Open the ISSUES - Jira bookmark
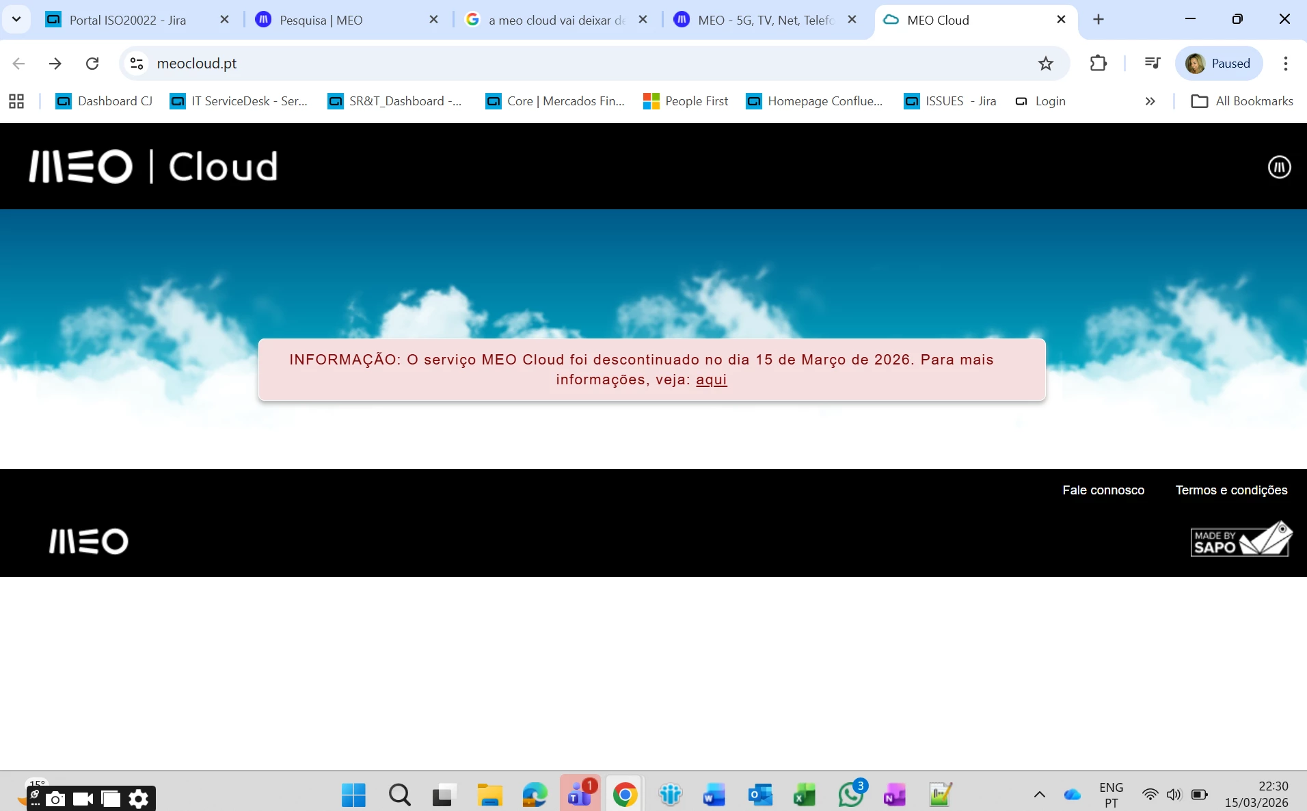The width and height of the screenshot is (1307, 811). tap(950, 101)
